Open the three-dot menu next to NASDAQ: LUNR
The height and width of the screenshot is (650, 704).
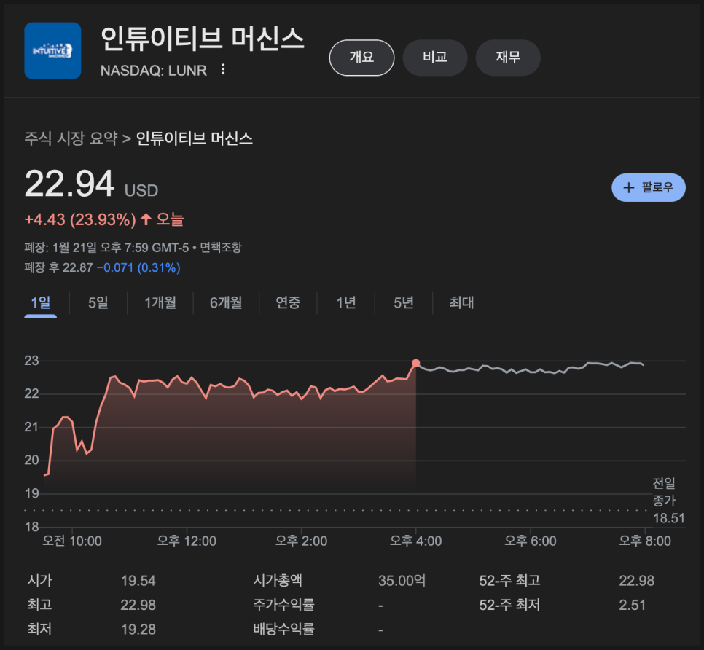[x=223, y=69]
